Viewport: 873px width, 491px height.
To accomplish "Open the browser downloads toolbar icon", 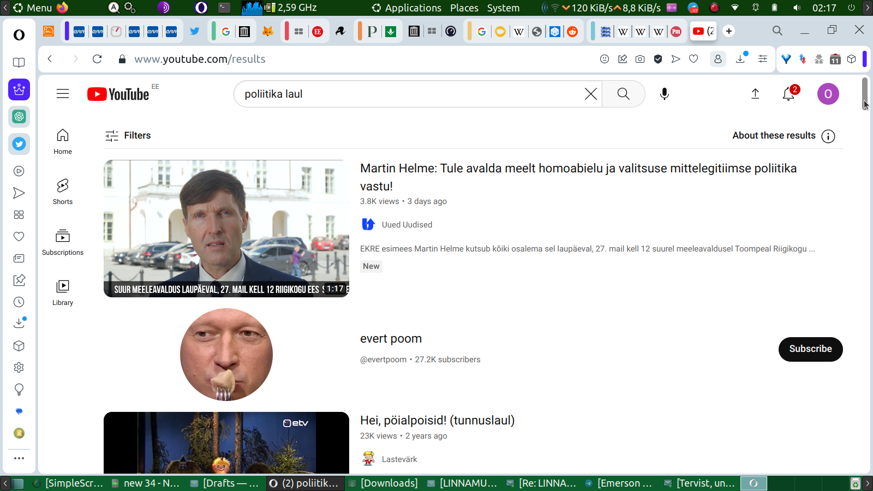I will point(740,59).
